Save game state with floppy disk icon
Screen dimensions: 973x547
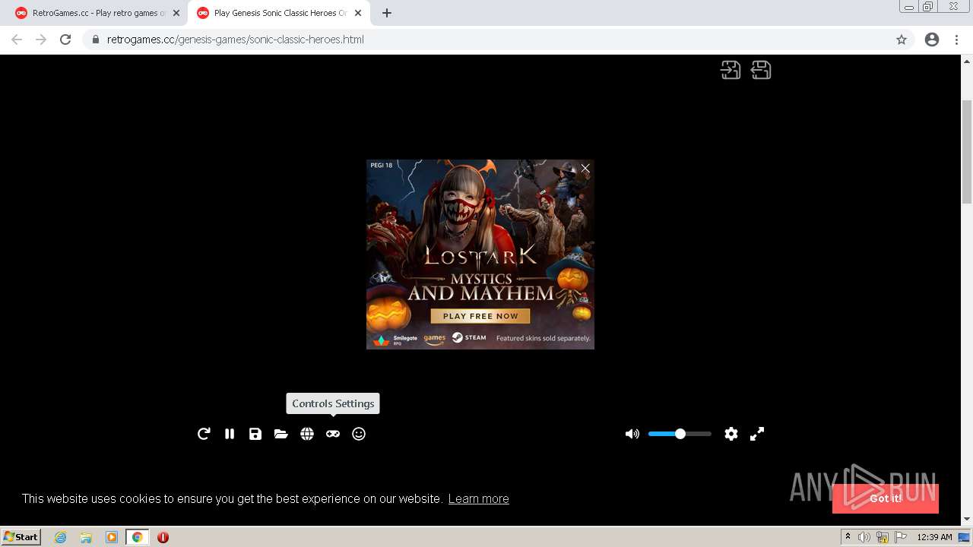[255, 434]
